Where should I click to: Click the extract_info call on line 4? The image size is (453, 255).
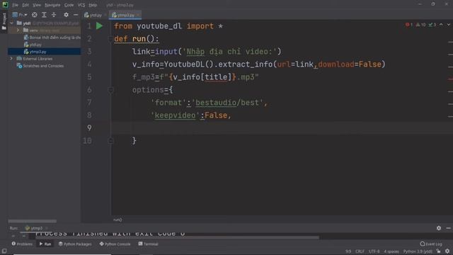point(246,64)
